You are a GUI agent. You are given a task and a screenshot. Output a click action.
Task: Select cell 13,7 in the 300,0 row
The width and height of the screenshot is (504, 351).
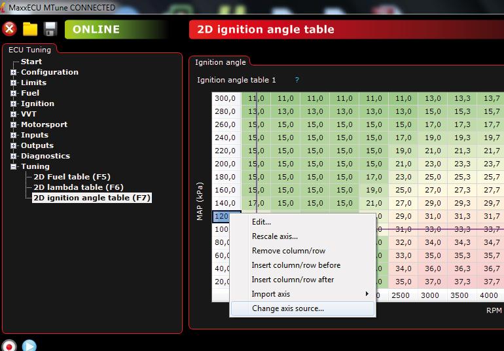point(491,98)
